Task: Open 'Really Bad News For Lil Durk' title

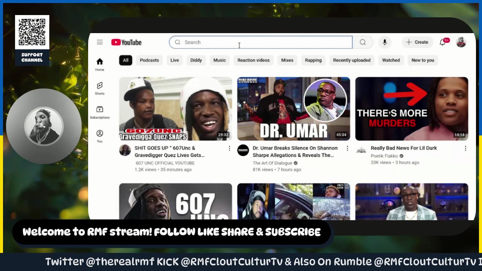Action: pos(404,148)
